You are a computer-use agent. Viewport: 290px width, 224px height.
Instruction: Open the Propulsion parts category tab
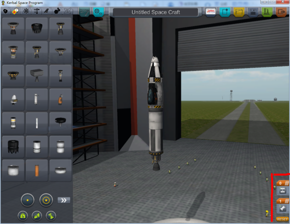[x=15, y=11]
